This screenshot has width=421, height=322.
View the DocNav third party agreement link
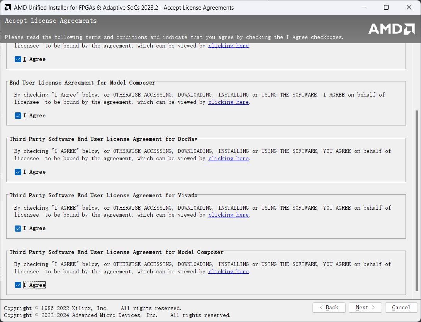pos(228,158)
